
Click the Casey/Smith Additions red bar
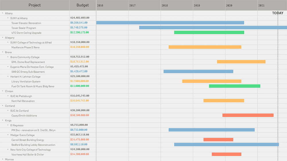pos(248,115)
